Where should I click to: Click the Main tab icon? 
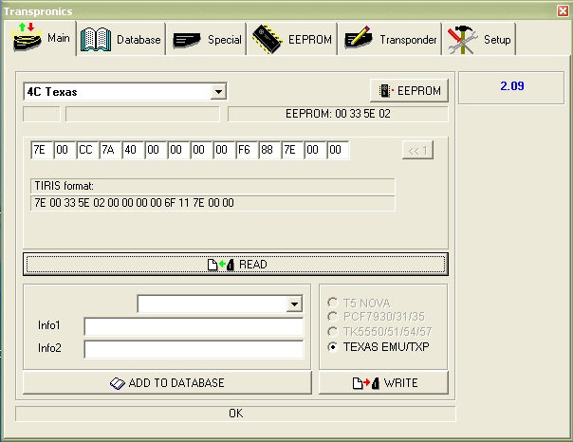coord(27,39)
